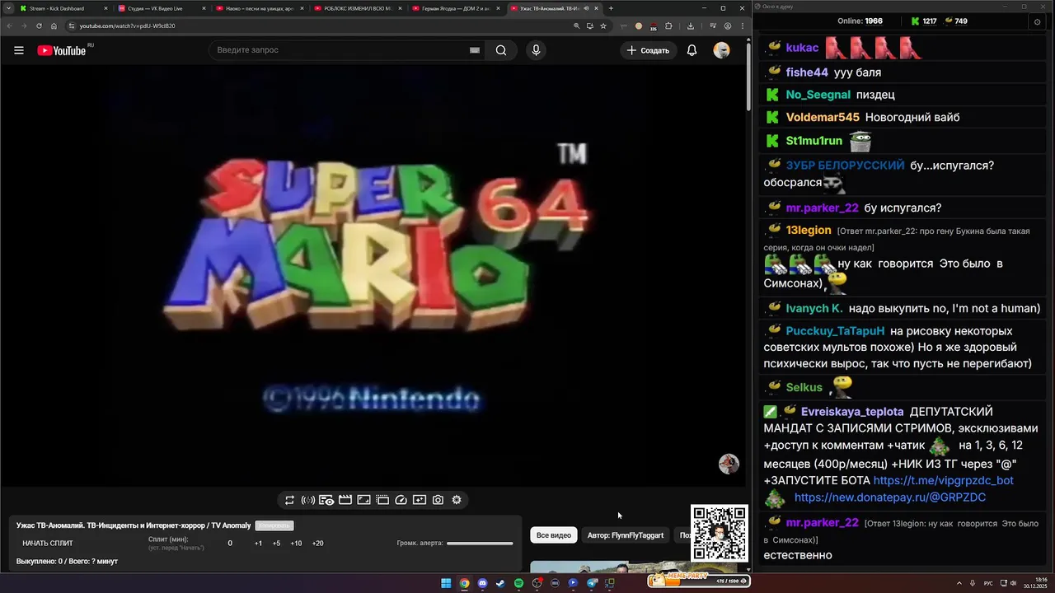Open the on-screen keyboard icon in search box
The width and height of the screenshot is (1055, 593).
[475, 50]
